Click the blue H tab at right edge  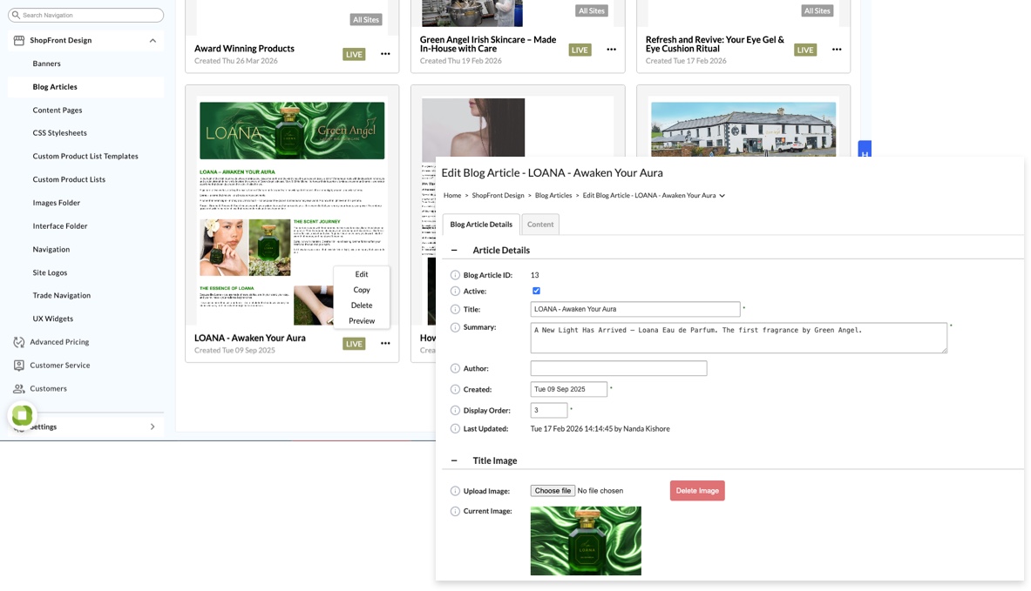(x=865, y=149)
